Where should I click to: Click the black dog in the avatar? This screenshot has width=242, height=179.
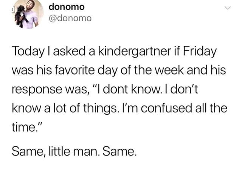[x=21, y=17]
